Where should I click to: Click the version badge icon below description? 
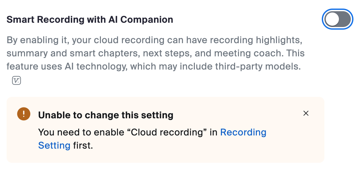pos(16,80)
